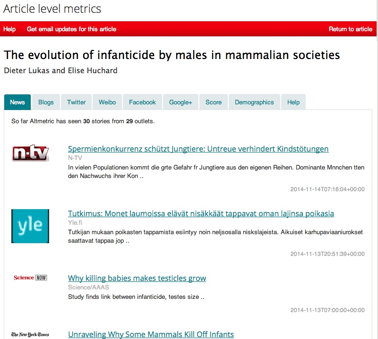Screen dimensions: 378x339
Task: Click The New York Times logo
Action: coord(30,334)
